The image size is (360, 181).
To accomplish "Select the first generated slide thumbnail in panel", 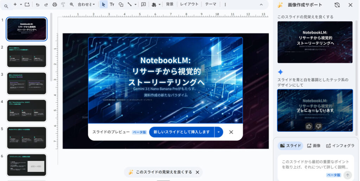I will (x=315, y=42).
